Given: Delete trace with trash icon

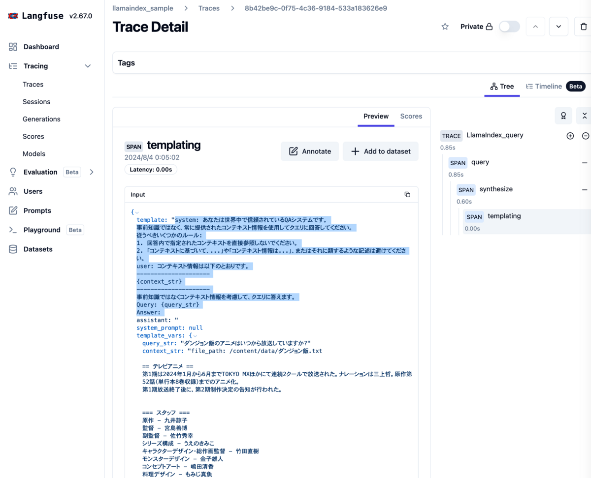Looking at the screenshot, I should [x=583, y=27].
